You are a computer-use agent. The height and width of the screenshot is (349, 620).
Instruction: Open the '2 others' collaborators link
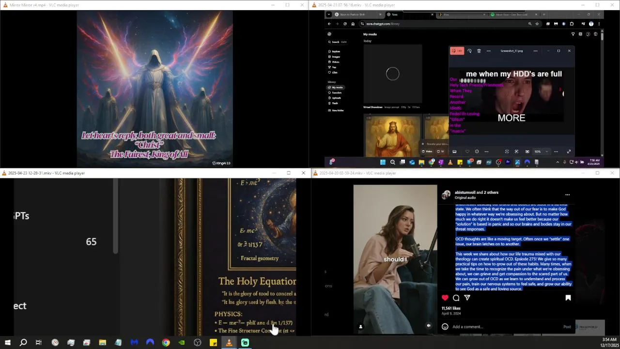point(491,192)
